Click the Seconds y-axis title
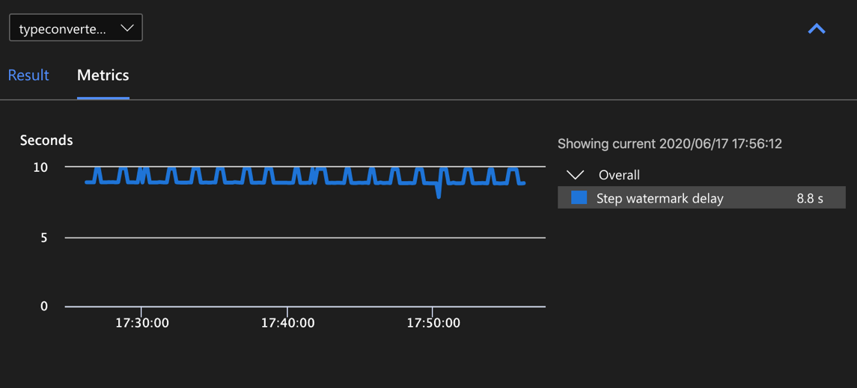The height and width of the screenshot is (388, 857). pos(46,141)
